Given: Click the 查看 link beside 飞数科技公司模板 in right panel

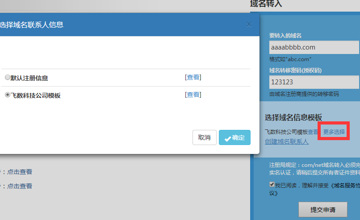Looking at the screenshot, I should point(313,132).
